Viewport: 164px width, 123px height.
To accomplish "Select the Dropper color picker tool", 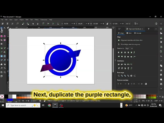I will [2, 60].
